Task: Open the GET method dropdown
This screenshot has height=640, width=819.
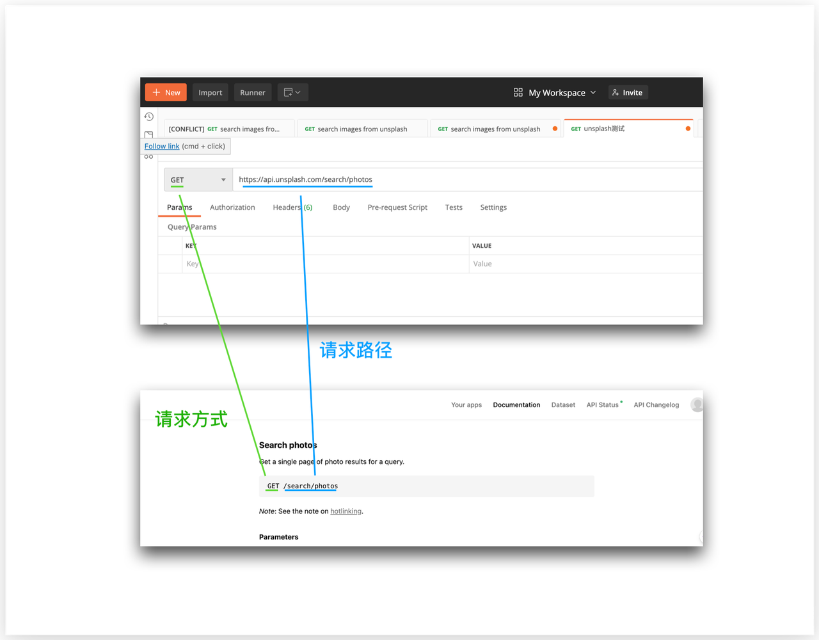Action: click(198, 180)
